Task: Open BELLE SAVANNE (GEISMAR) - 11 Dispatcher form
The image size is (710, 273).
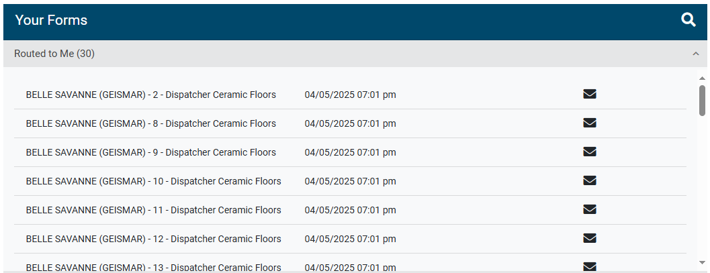Action: click(x=153, y=210)
